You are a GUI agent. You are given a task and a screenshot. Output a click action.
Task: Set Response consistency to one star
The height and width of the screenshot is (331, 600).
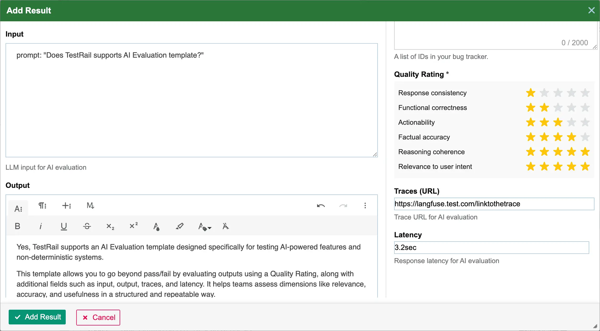click(531, 93)
